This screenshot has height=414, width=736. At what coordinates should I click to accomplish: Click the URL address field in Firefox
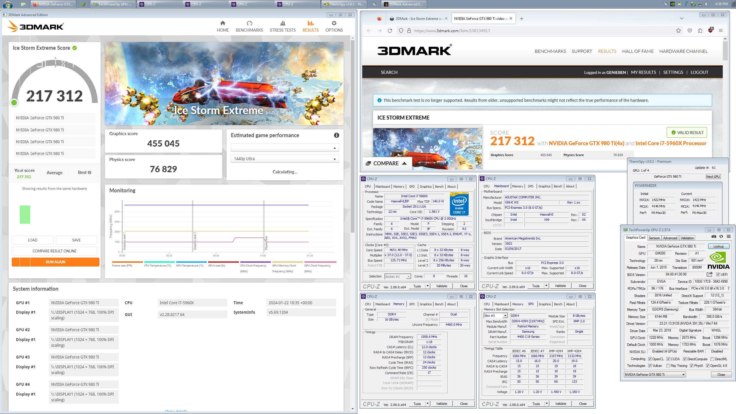[540, 31]
